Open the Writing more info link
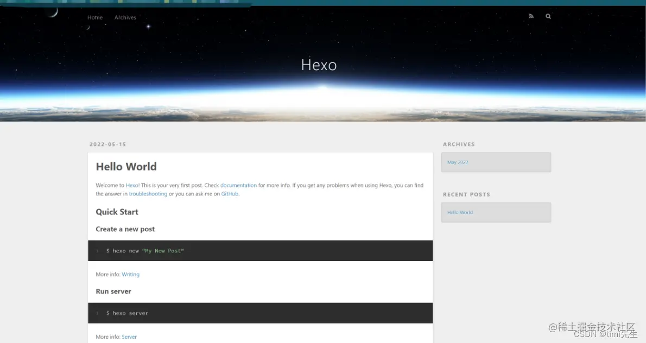Viewport: 646px width, 343px height. point(131,274)
